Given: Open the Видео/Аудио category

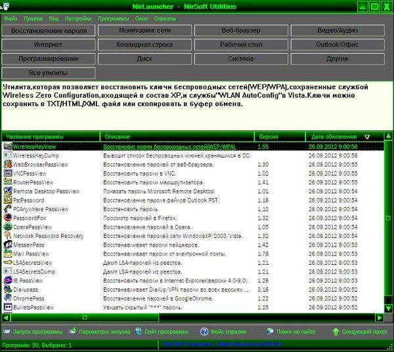Looking at the screenshot, I should click(338, 31).
